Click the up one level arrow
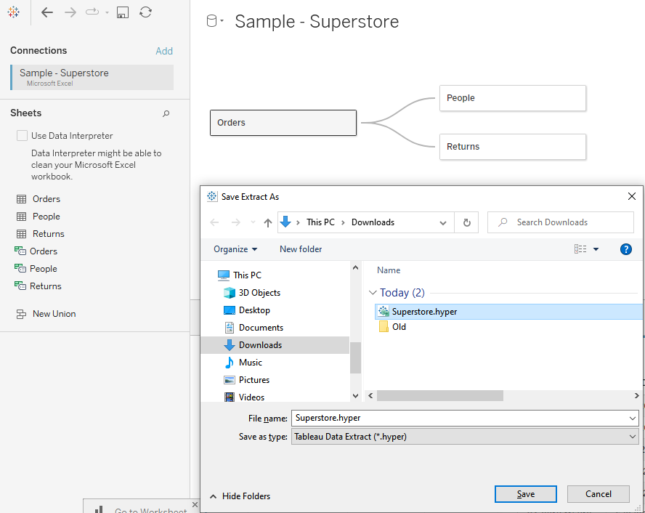Viewport: 645px width, 513px height. point(268,222)
